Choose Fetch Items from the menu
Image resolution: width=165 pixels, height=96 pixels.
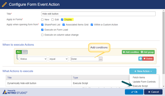click(139, 78)
